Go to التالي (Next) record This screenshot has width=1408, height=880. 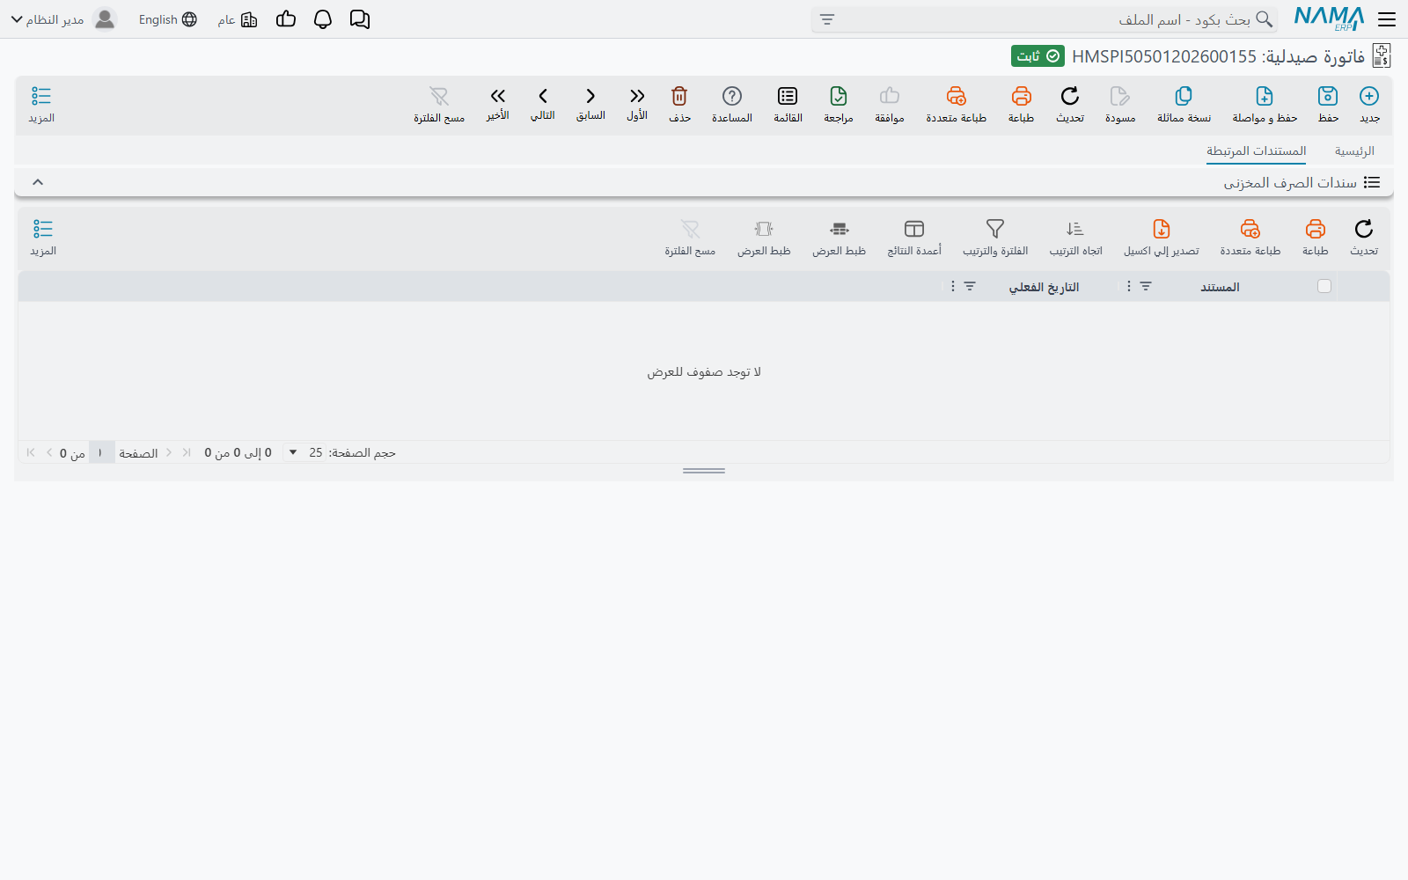pos(543,96)
